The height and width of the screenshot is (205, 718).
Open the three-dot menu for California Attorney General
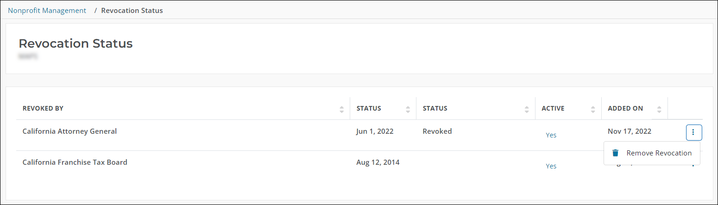click(693, 132)
